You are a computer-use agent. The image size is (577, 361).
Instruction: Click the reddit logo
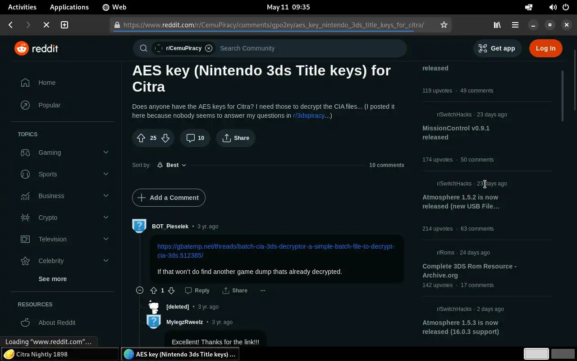36,48
